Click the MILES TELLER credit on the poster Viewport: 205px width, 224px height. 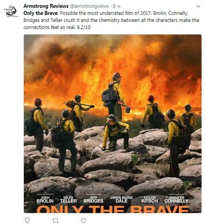click(x=68, y=200)
